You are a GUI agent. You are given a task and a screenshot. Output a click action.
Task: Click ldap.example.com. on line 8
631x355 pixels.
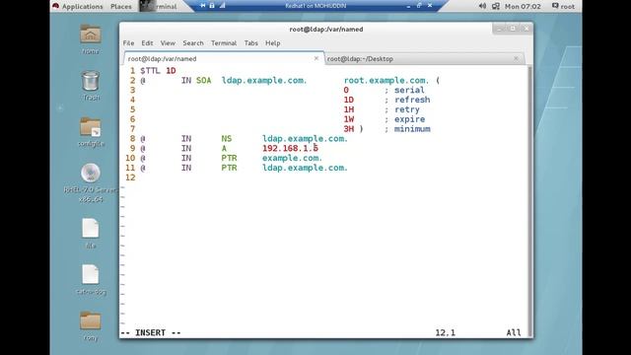305,139
